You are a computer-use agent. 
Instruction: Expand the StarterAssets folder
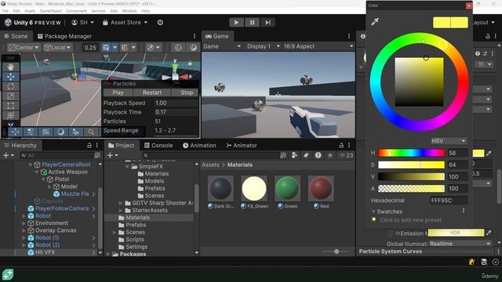click(121, 210)
